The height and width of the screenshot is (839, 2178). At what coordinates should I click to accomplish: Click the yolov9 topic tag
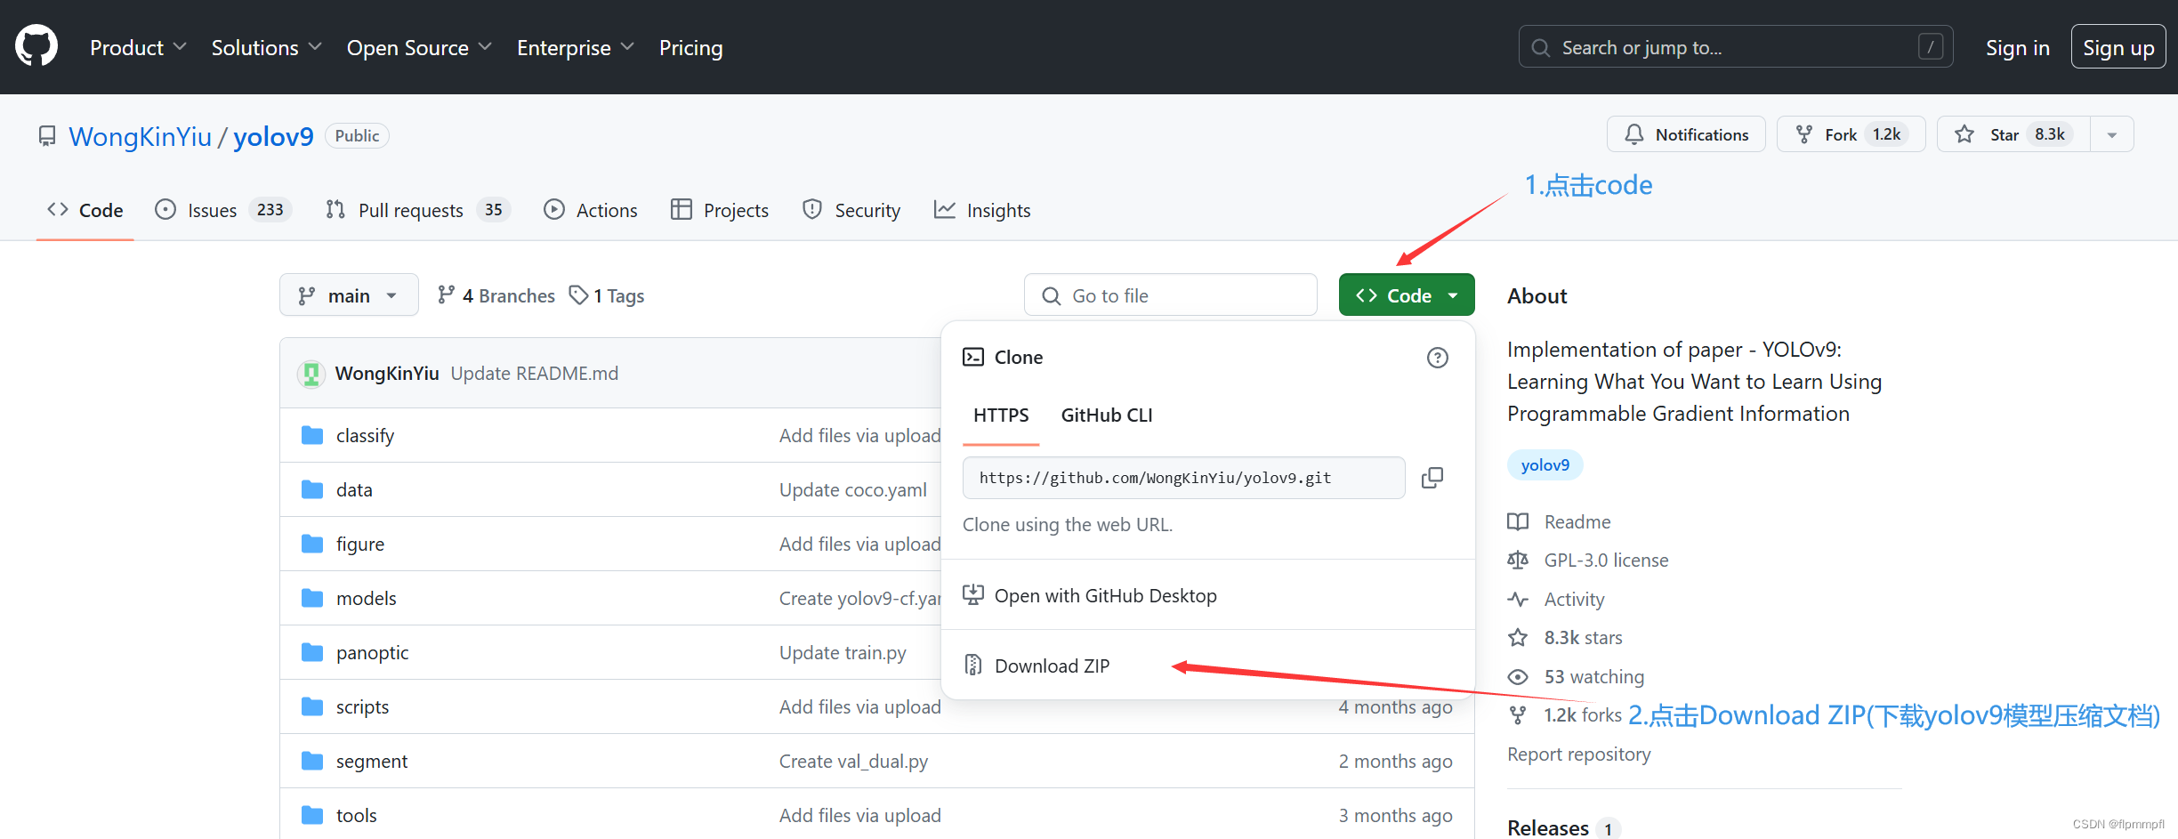point(1545,464)
